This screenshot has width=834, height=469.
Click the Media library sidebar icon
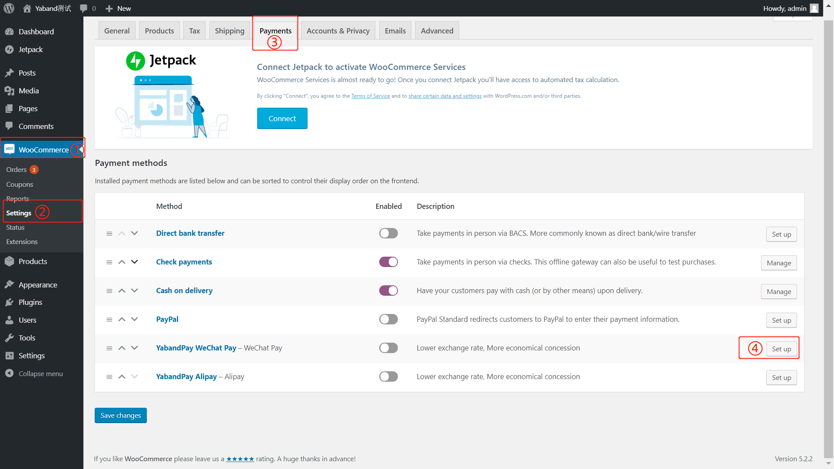9,91
